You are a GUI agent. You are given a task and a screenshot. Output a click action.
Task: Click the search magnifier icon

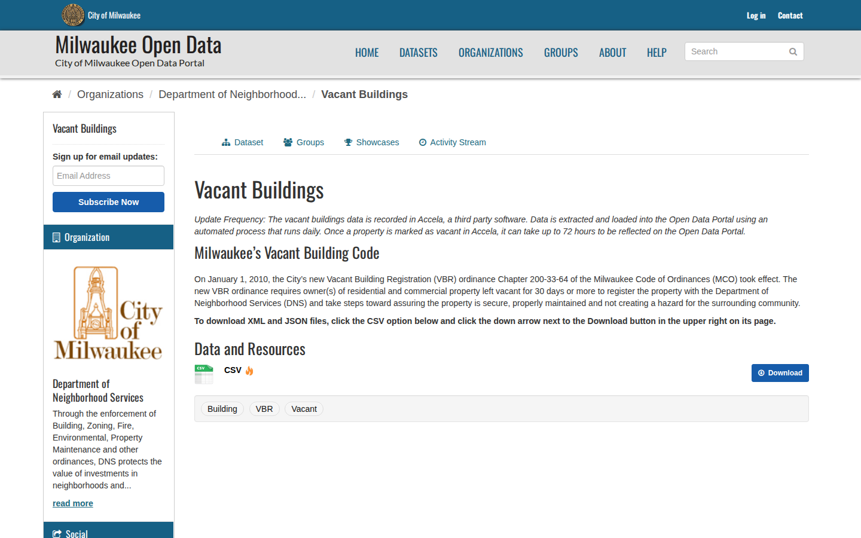793,52
